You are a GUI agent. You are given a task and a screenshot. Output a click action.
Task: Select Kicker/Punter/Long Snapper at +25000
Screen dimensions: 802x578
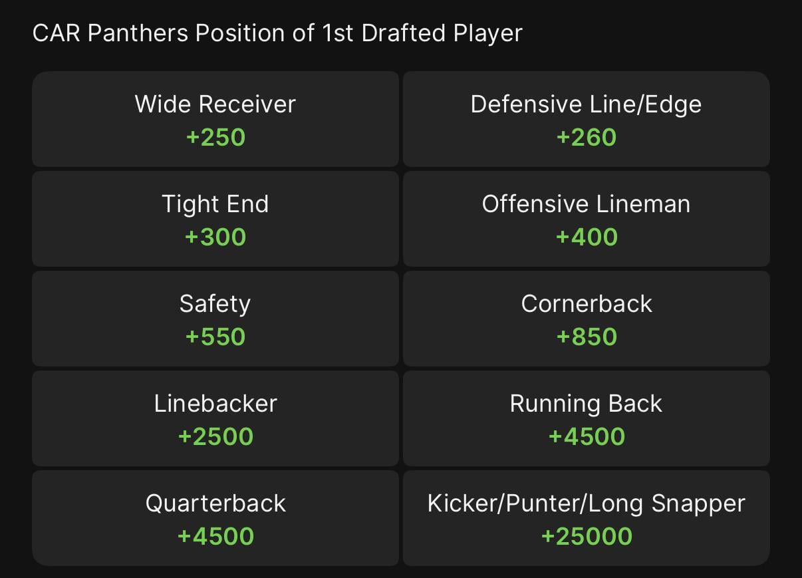(586, 517)
